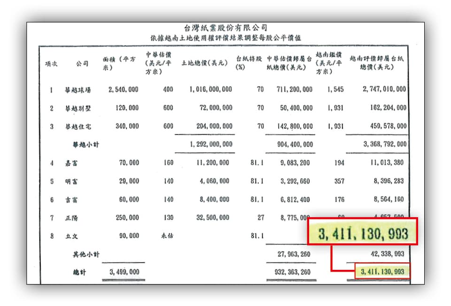
Task: Click the 項次 column header
Action: coord(51,63)
